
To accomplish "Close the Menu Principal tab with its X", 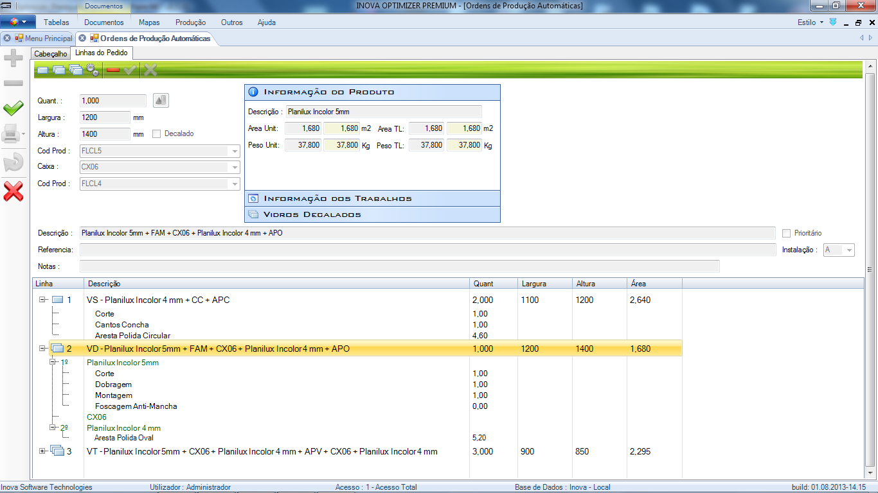I will tap(7, 39).
